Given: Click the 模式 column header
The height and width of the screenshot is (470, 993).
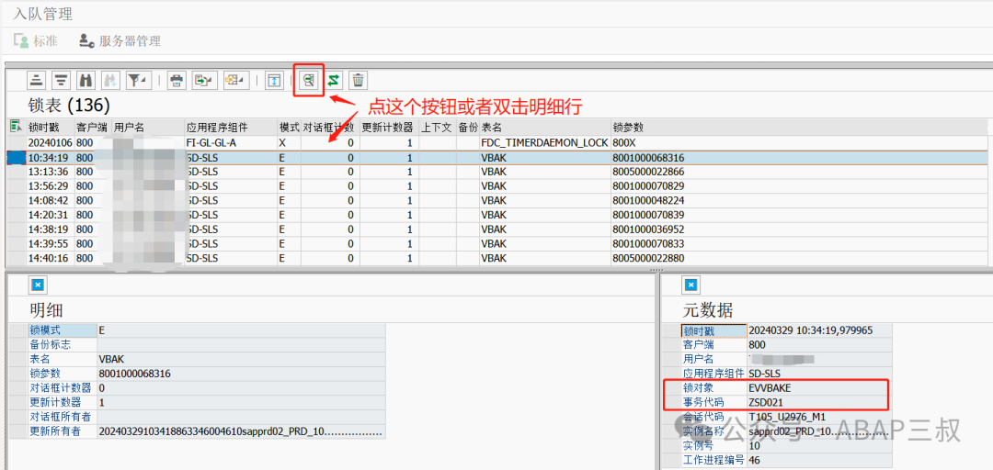Looking at the screenshot, I should click(289, 128).
